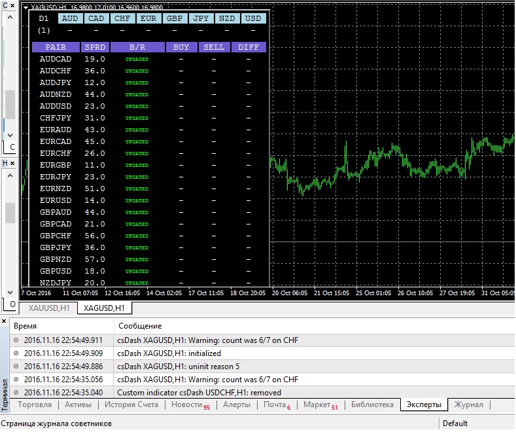Click the lower panel scroll down arrow
This screenshot has height=432, width=516.
click(x=10, y=293)
